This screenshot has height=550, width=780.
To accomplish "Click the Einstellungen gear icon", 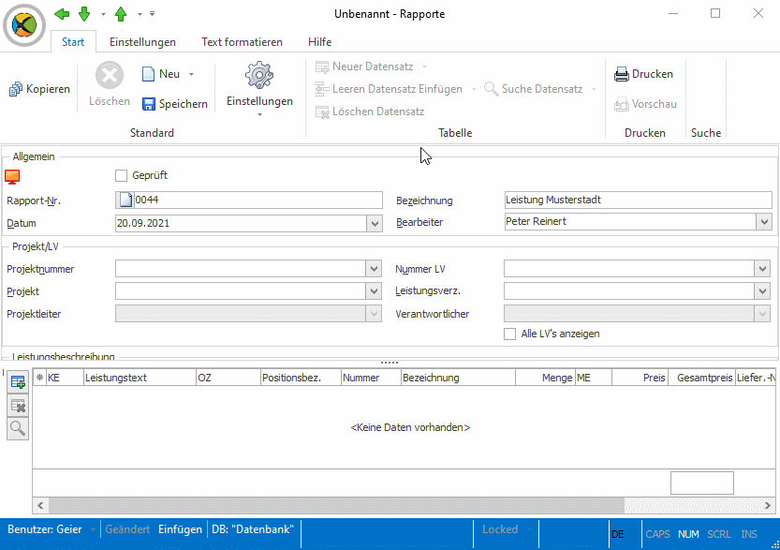I will pos(259,76).
